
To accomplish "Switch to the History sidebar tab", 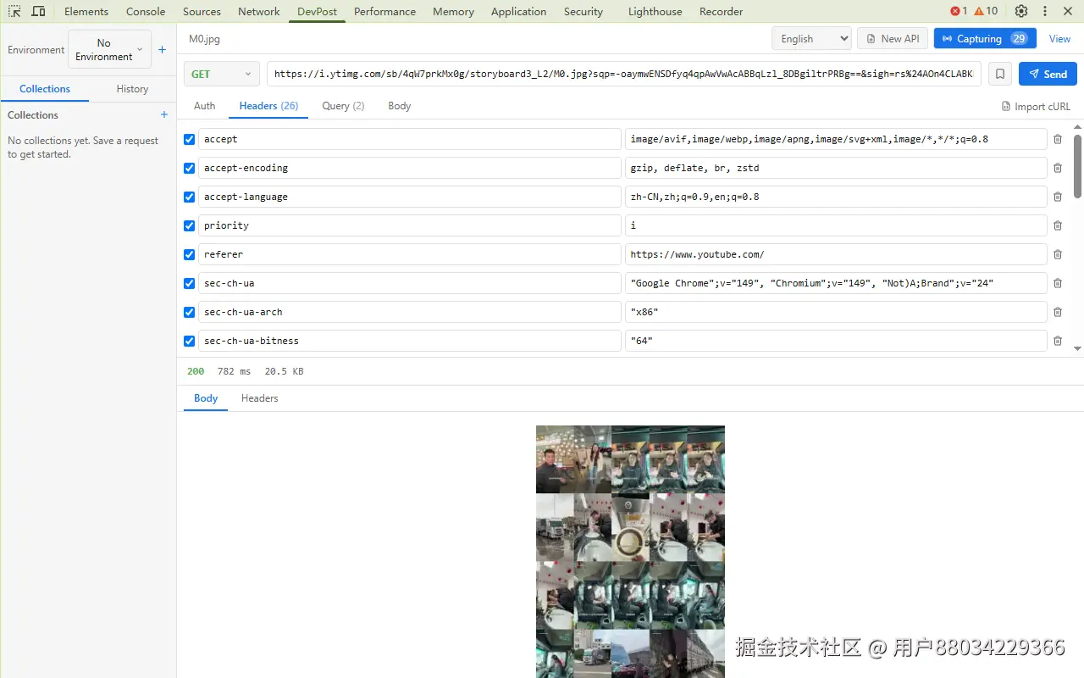I will click(132, 89).
